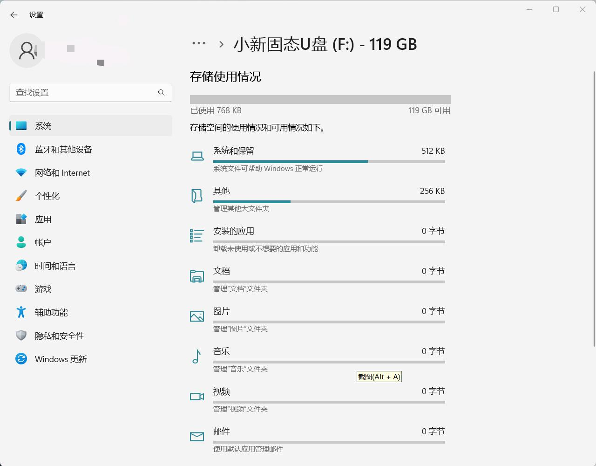Click the 存储使用情况 heading
Viewport: 596px width, 466px height.
tap(225, 77)
